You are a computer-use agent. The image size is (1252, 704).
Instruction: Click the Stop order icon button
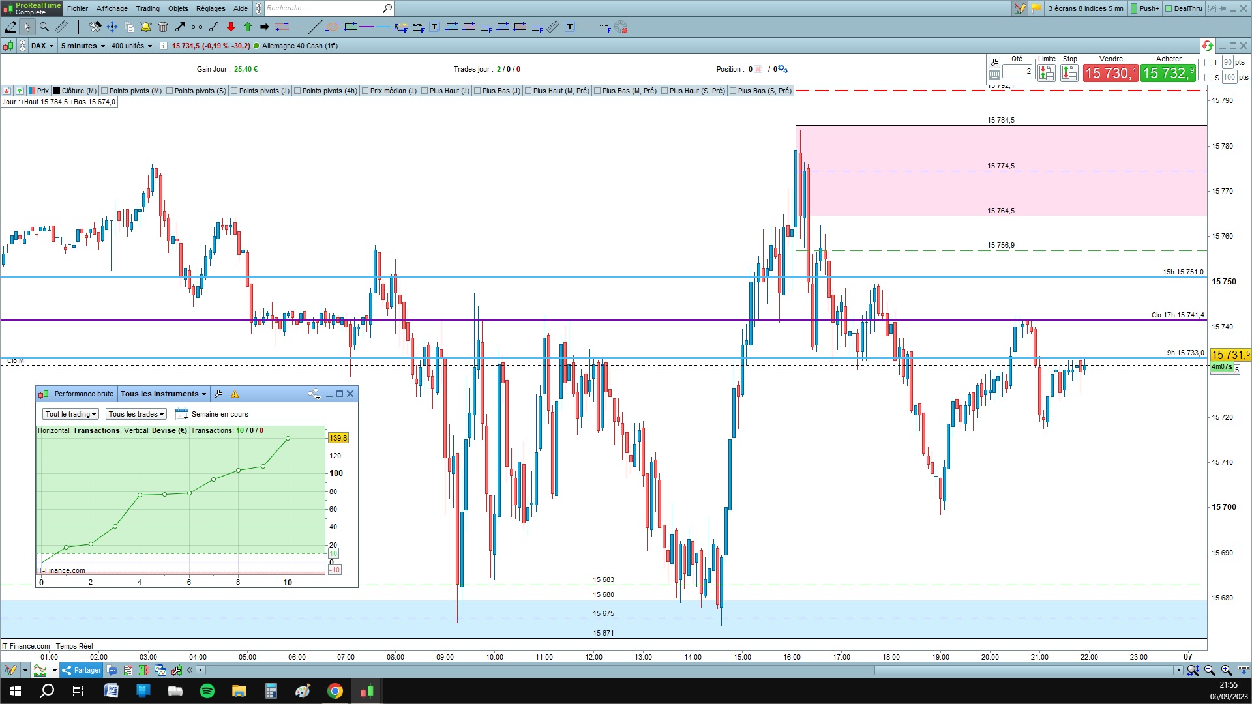click(1069, 73)
